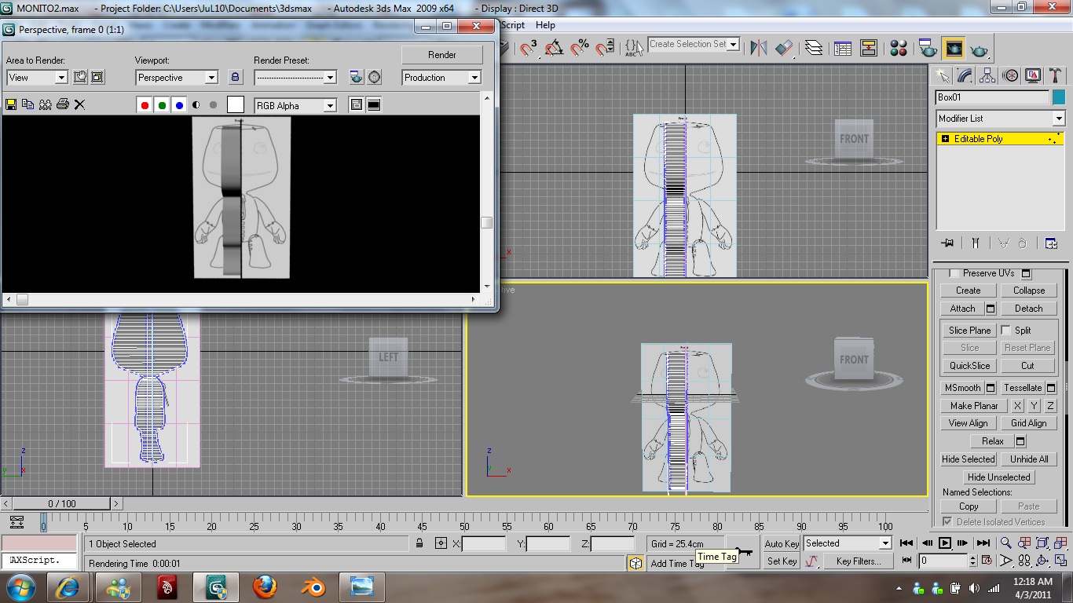Toggle the viewport lock padlock
Viewport: 1073px width, 603px height.
coord(235,77)
